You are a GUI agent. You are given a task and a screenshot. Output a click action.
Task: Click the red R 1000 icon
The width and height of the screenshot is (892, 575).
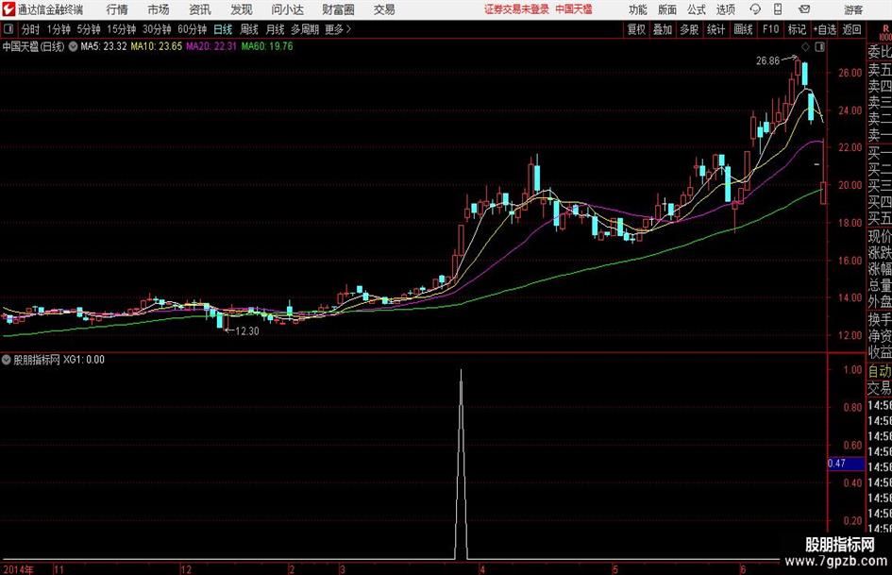click(x=885, y=32)
